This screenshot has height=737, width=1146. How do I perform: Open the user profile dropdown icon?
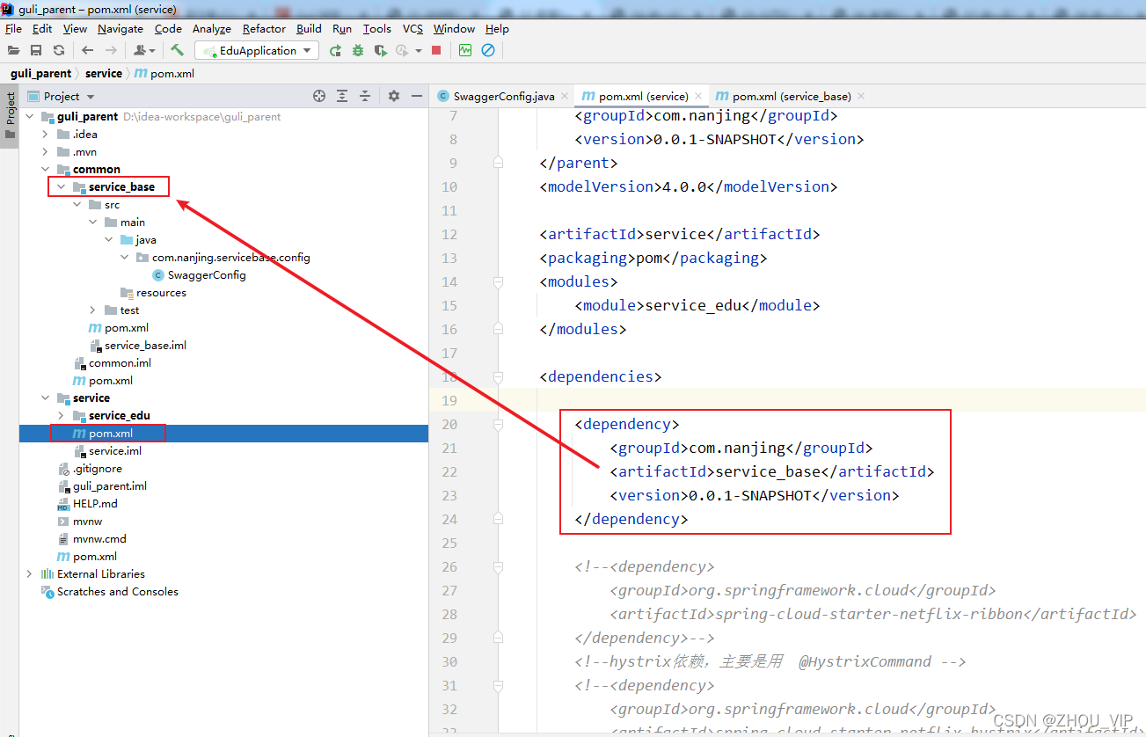(x=145, y=51)
